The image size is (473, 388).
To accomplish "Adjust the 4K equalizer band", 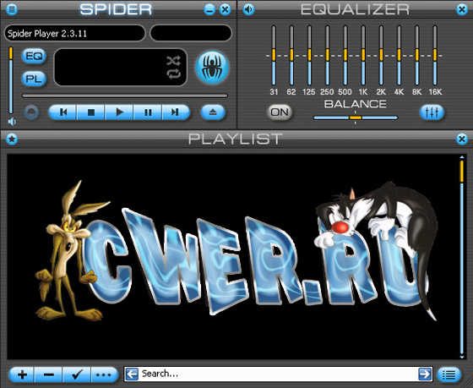I will pos(399,56).
